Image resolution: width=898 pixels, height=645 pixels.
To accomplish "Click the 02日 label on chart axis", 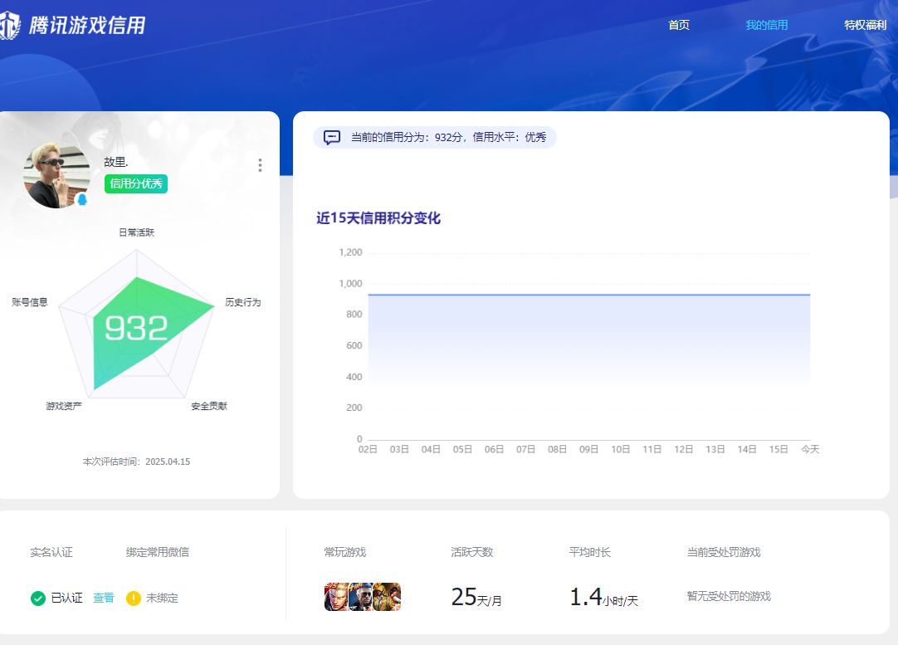I will pyautogui.click(x=368, y=449).
